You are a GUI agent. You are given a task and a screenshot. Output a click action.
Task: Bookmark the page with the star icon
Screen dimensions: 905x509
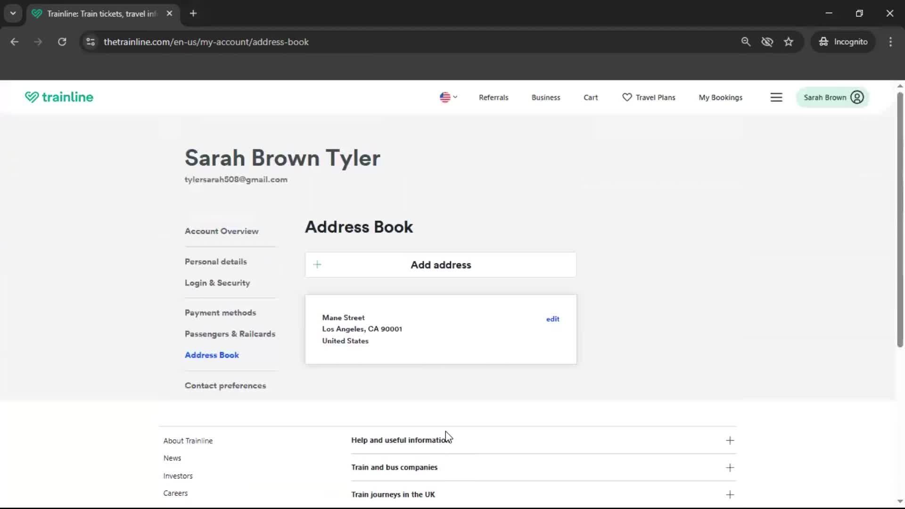[789, 41]
